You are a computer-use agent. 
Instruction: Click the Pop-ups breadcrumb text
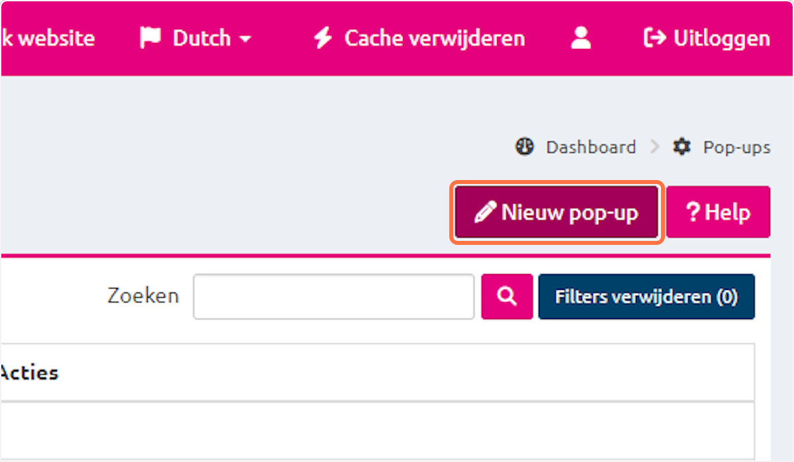coord(736,146)
